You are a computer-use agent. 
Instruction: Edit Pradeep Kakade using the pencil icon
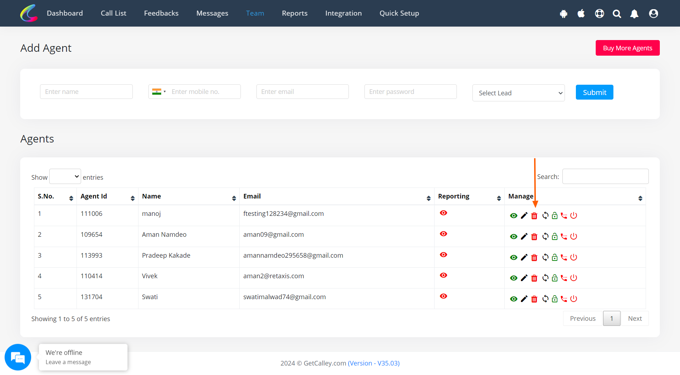pos(524,257)
